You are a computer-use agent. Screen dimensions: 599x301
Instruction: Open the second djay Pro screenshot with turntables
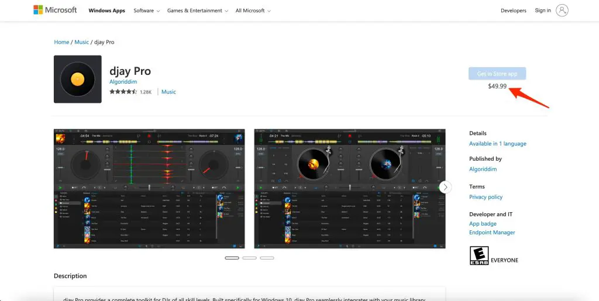(350, 188)
